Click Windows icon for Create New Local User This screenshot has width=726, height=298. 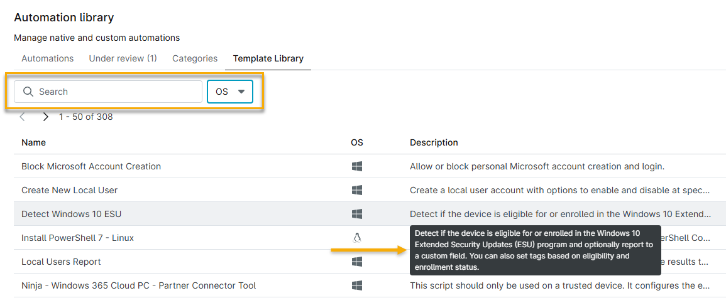(356, 190)
